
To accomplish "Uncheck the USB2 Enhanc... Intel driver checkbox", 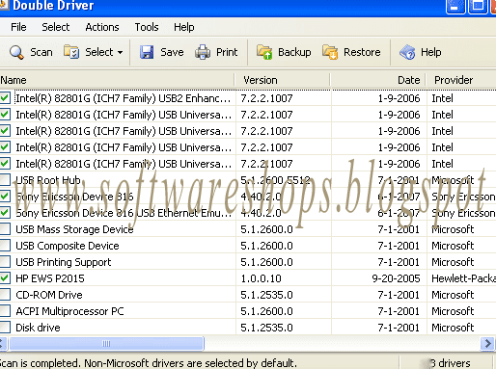I will click(x=5, y=98).
